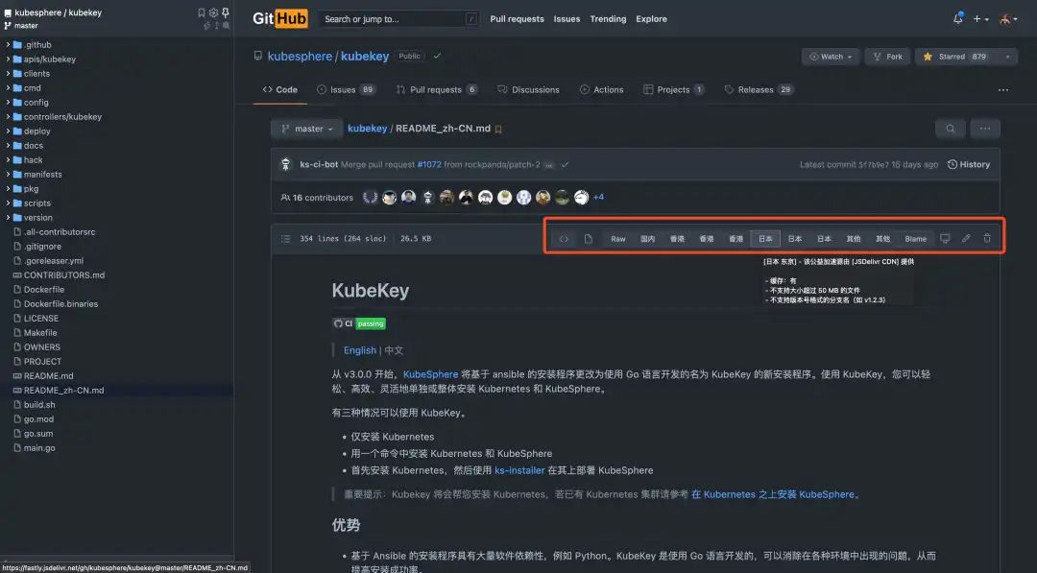The width and height of the screenshot is (1037, 573).
Task: Open Pull requests in top navigation
Action: 517,19
